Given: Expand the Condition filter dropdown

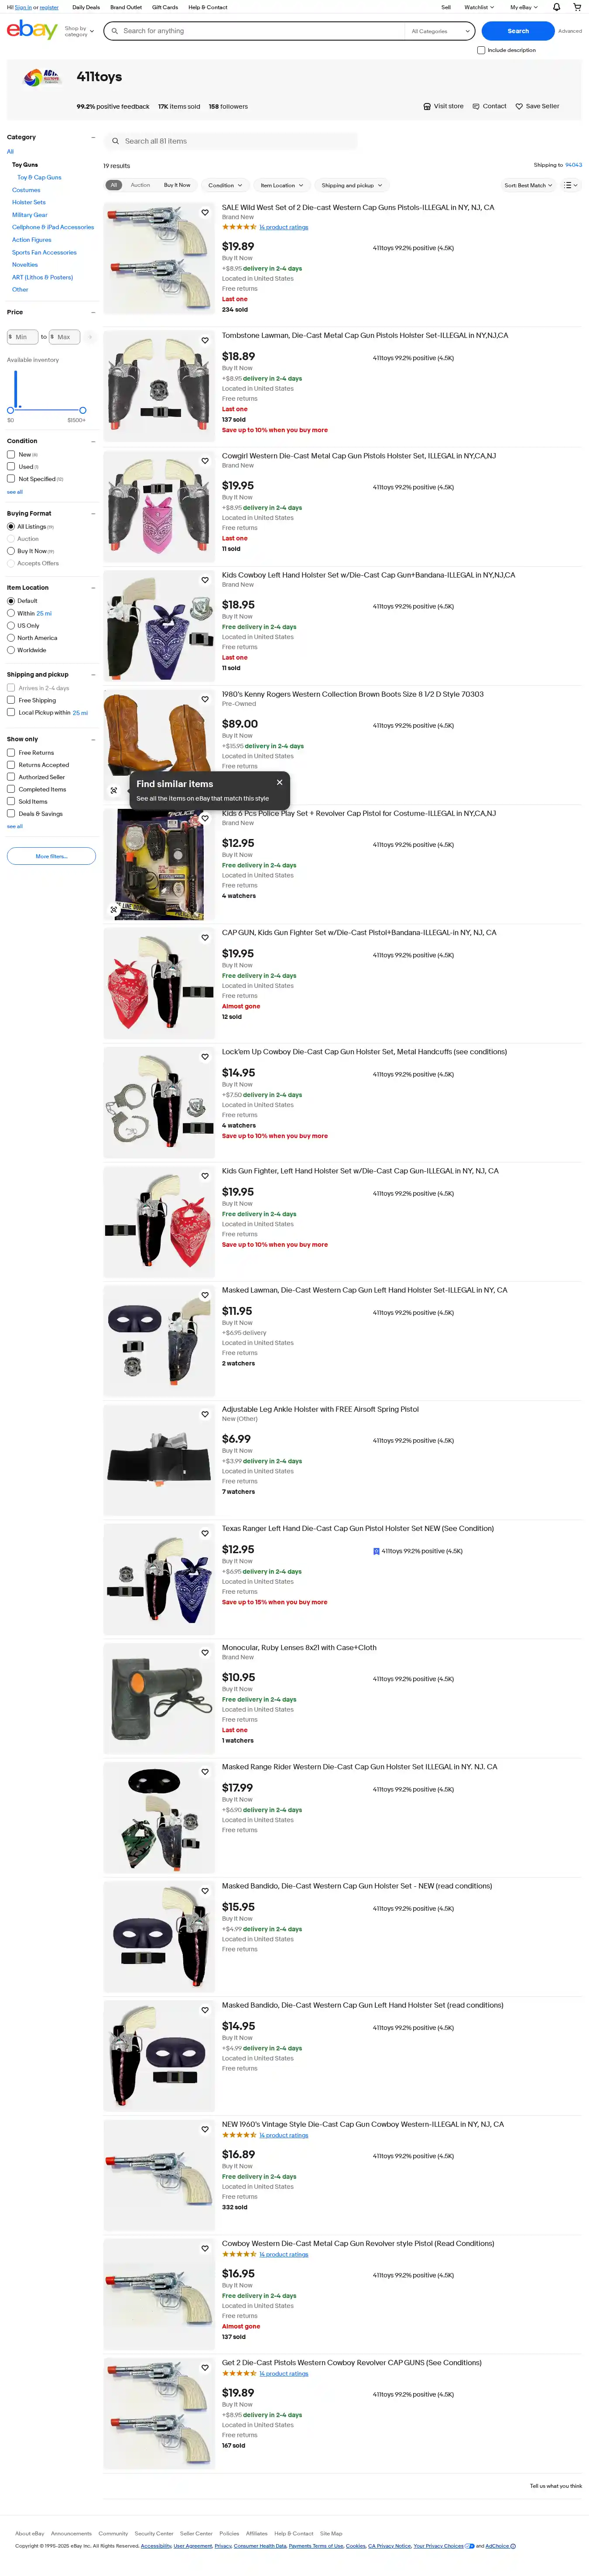Looking at the screenshot, I should point(225,185).
